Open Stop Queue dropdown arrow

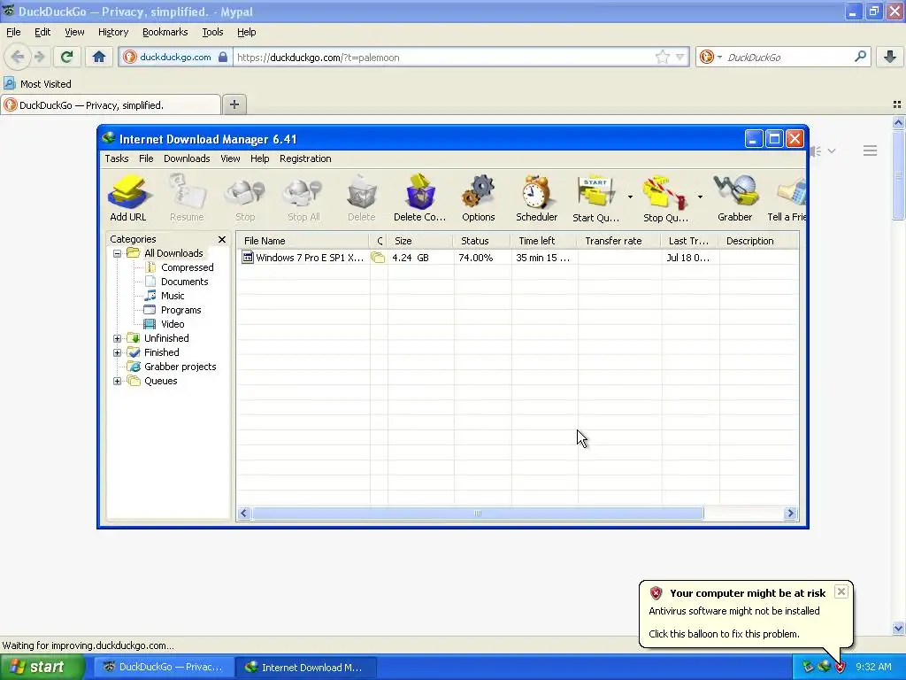700,197
